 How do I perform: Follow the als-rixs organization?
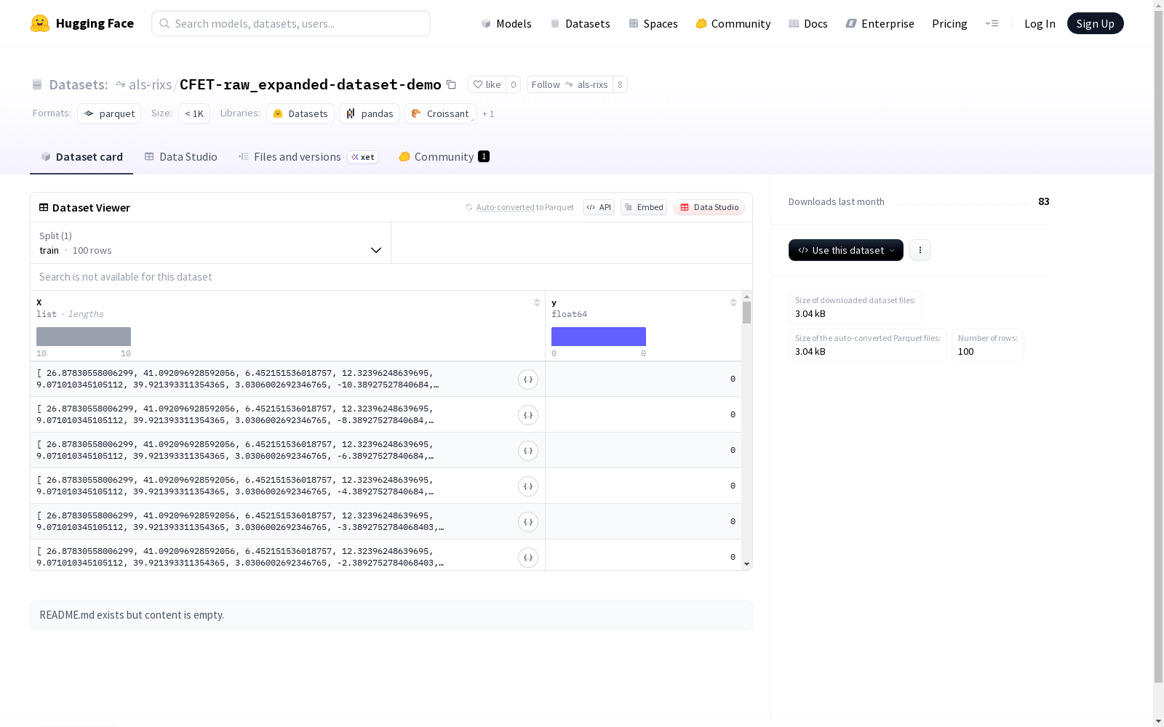point(570,84)
